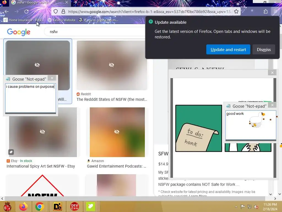Open the tracking protection shield icon
This screenshot has width=282, height=212.
(x=56, y=12)
